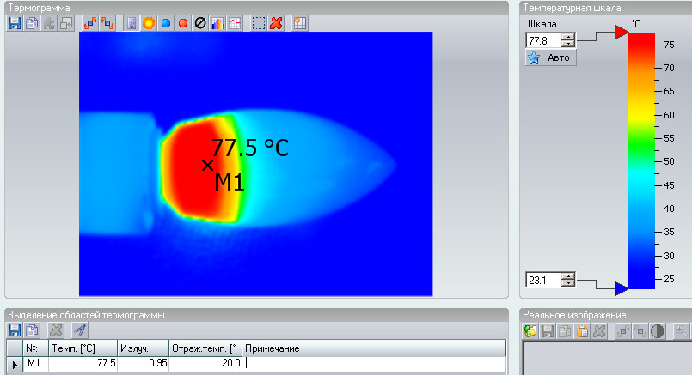Open the colored histogram chart tool
This screenshot has width=692, height=375.
tap(217, 23)
